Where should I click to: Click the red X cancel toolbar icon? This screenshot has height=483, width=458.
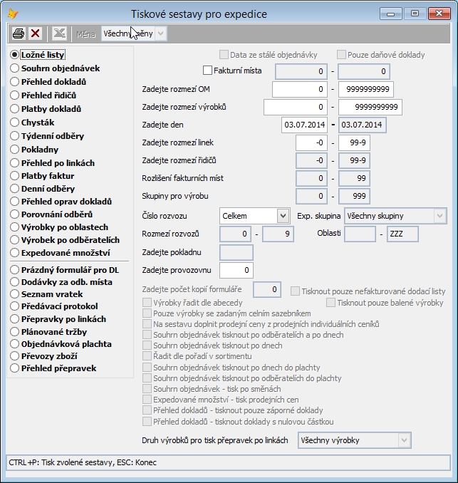(36, 33)
